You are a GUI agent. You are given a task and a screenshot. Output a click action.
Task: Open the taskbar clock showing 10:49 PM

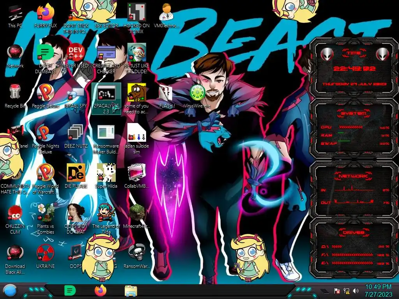point(378,290)
